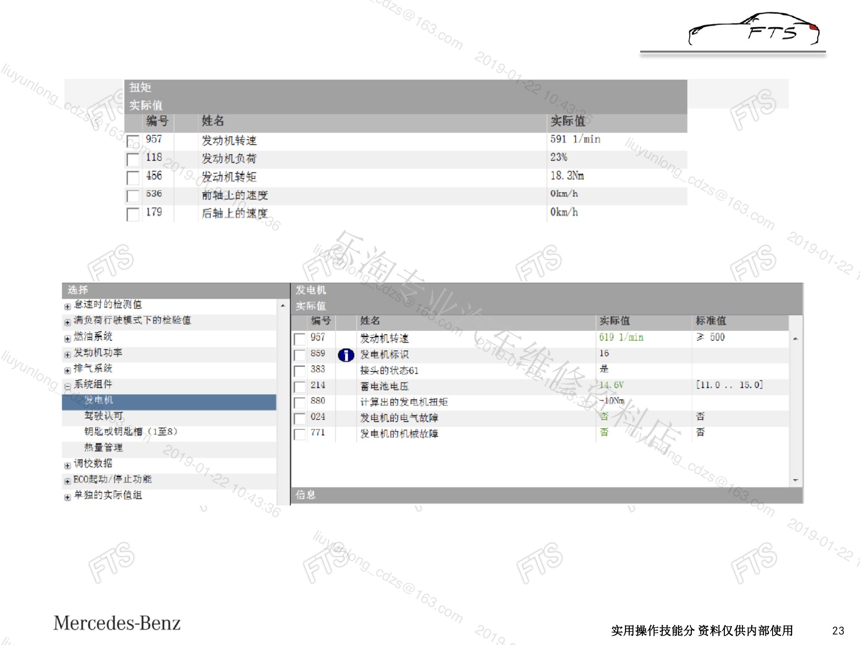Tick checkbox for row 859 发电机标识

(300, 355)
